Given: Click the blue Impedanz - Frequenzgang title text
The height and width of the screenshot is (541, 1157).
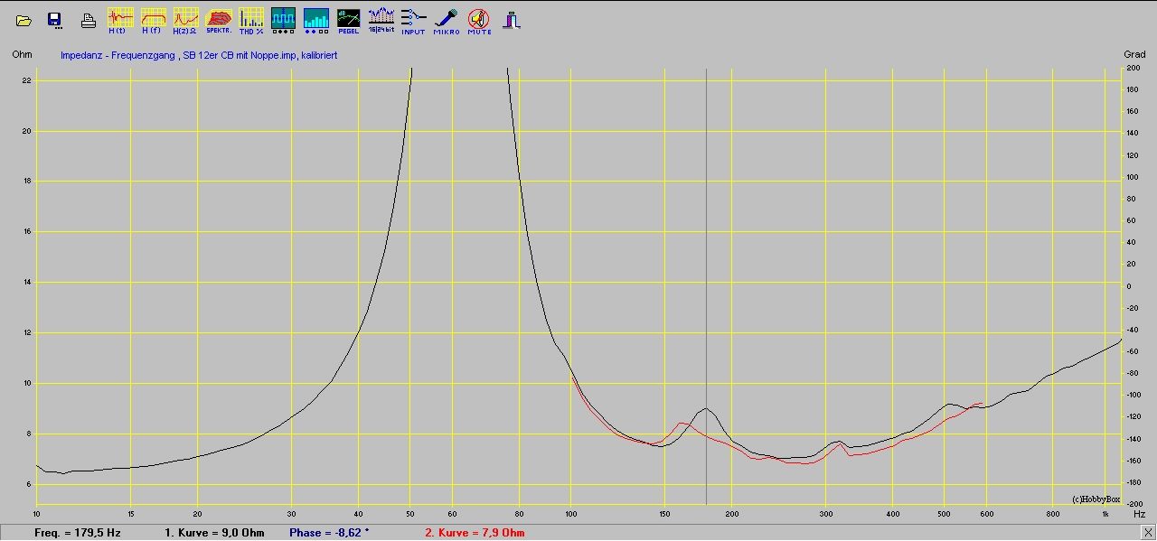Looking at the screenshot, I should (199, 55).
